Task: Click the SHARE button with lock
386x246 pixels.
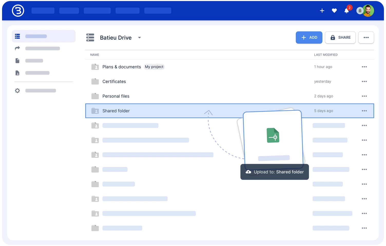Action: tap(340, 37)
